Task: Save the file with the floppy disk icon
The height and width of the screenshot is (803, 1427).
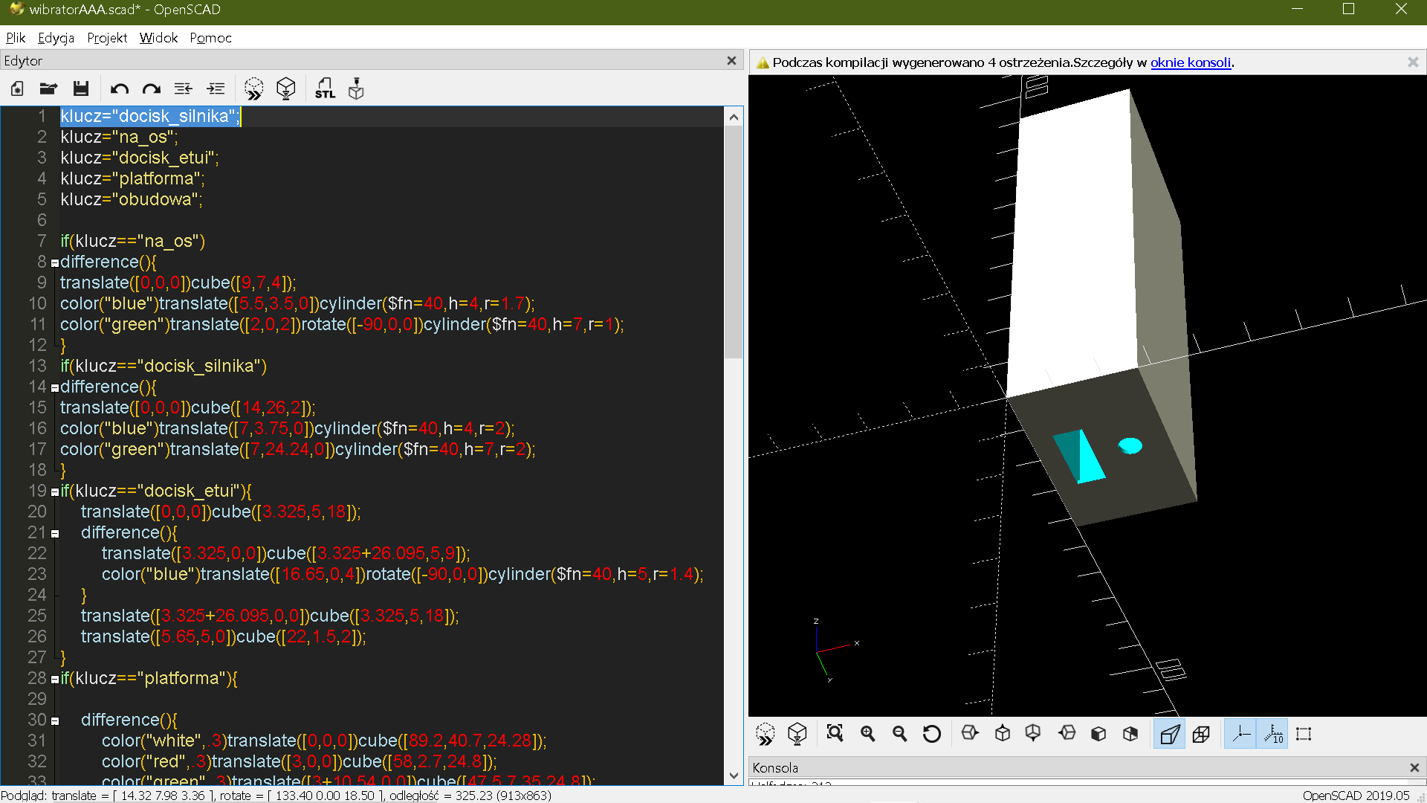Action: tap(81, 89)
